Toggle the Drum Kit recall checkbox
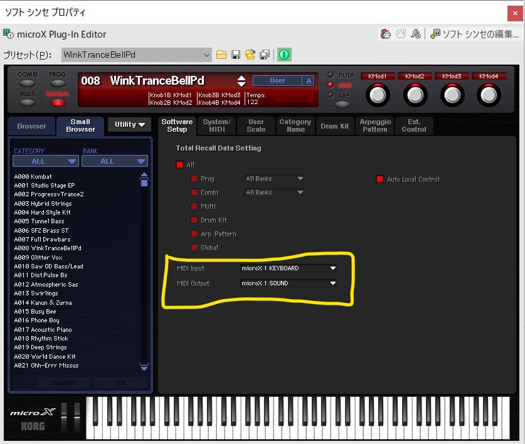 (194, 219)
